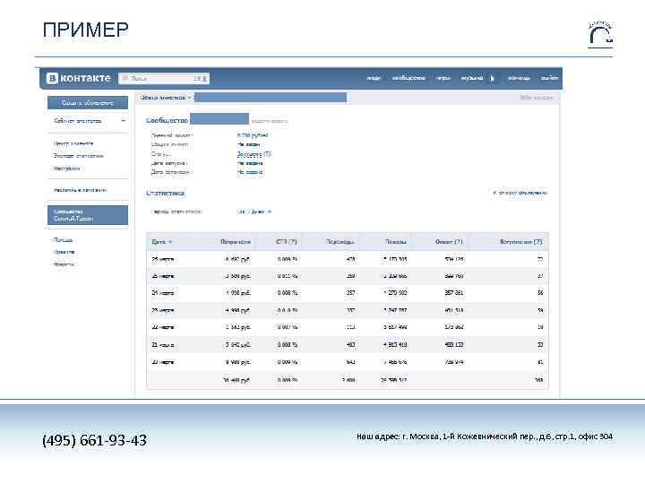
Task: Click the 20 марта date cell
Action: tap(162, 362)
